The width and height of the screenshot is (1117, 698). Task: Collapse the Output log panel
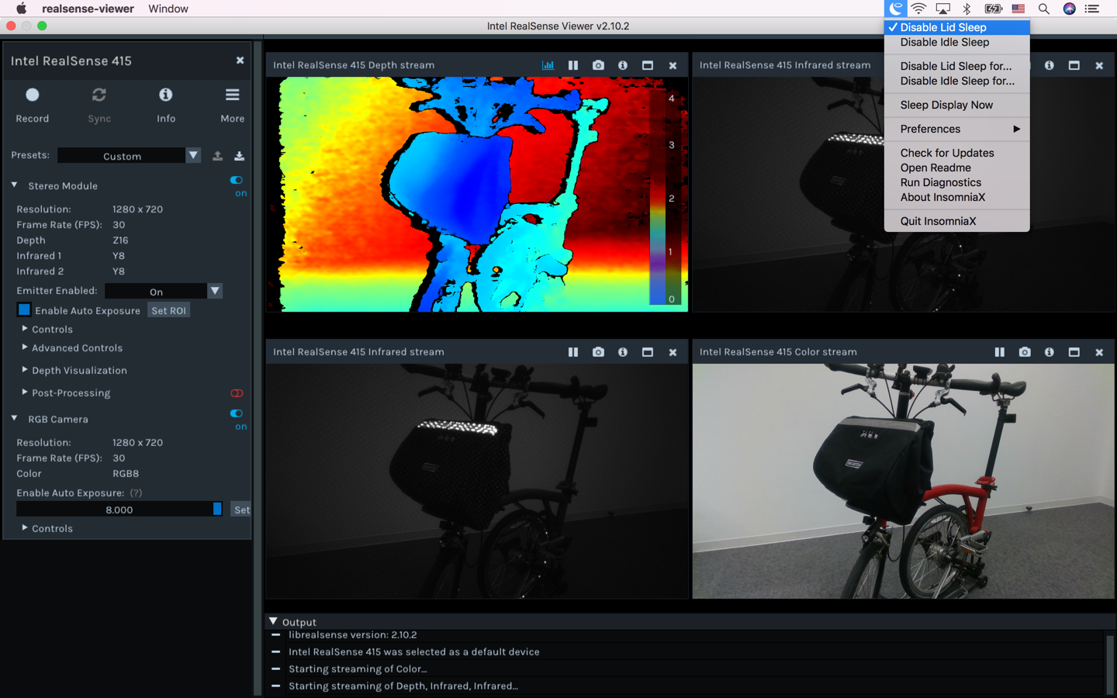point(273,621)
